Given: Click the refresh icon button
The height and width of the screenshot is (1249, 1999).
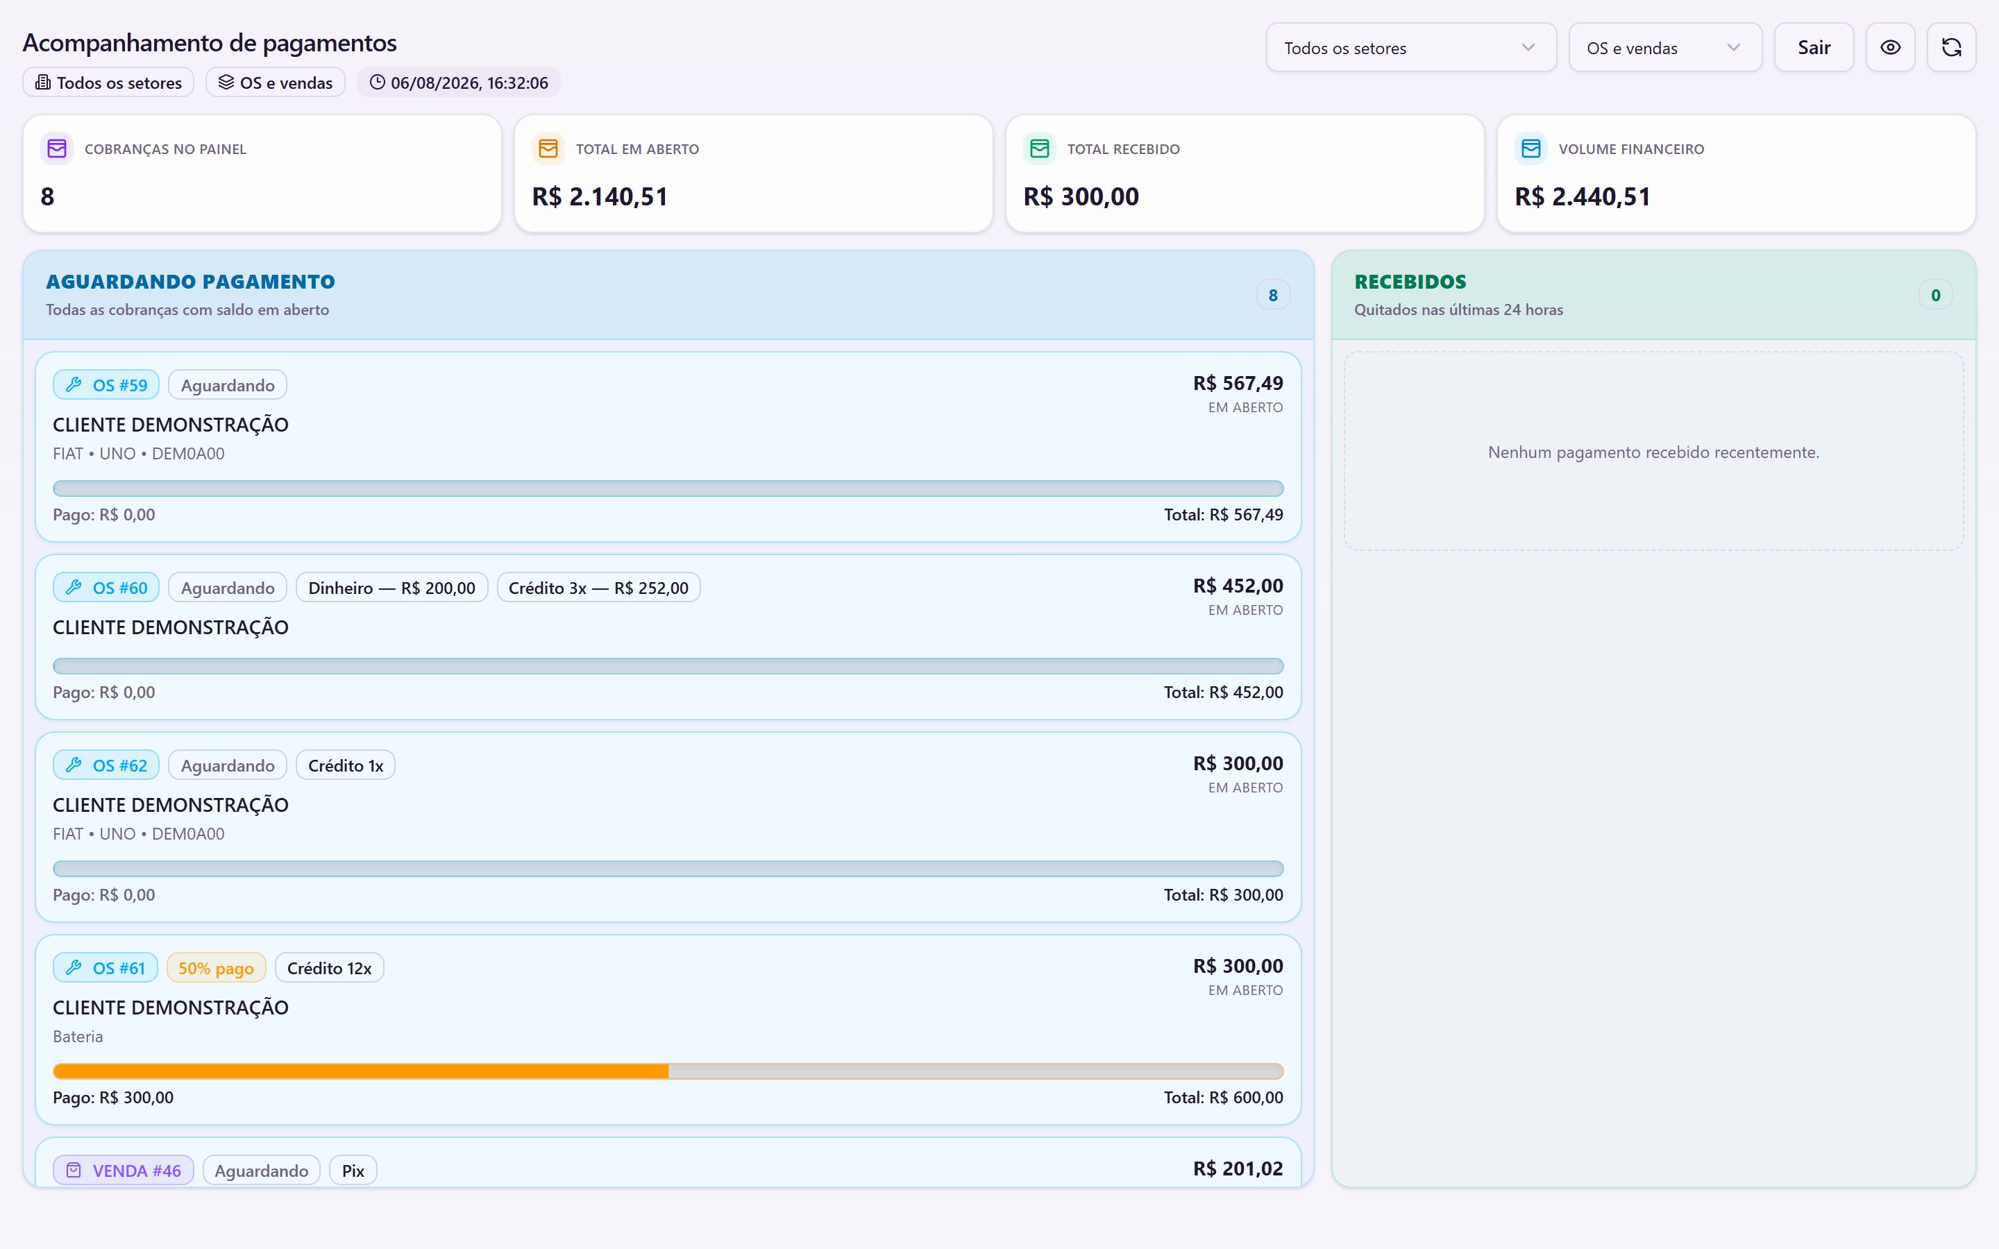Looking at the screenshot, I should 1951,47.
